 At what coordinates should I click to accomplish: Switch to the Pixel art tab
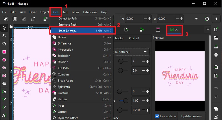coord(134,38)
